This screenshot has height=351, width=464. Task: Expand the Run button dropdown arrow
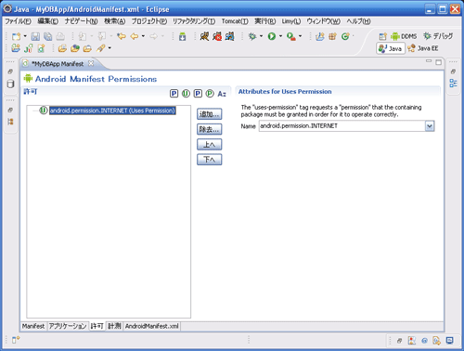point(280,36)
